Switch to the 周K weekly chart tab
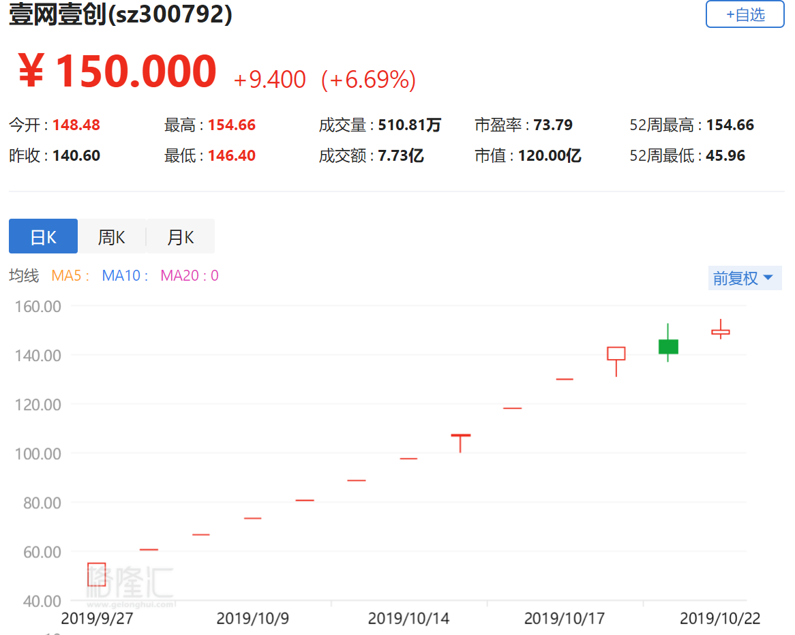The height and width of the screenshot is (635, 795). pyautogui.click(x=112, y=236)
